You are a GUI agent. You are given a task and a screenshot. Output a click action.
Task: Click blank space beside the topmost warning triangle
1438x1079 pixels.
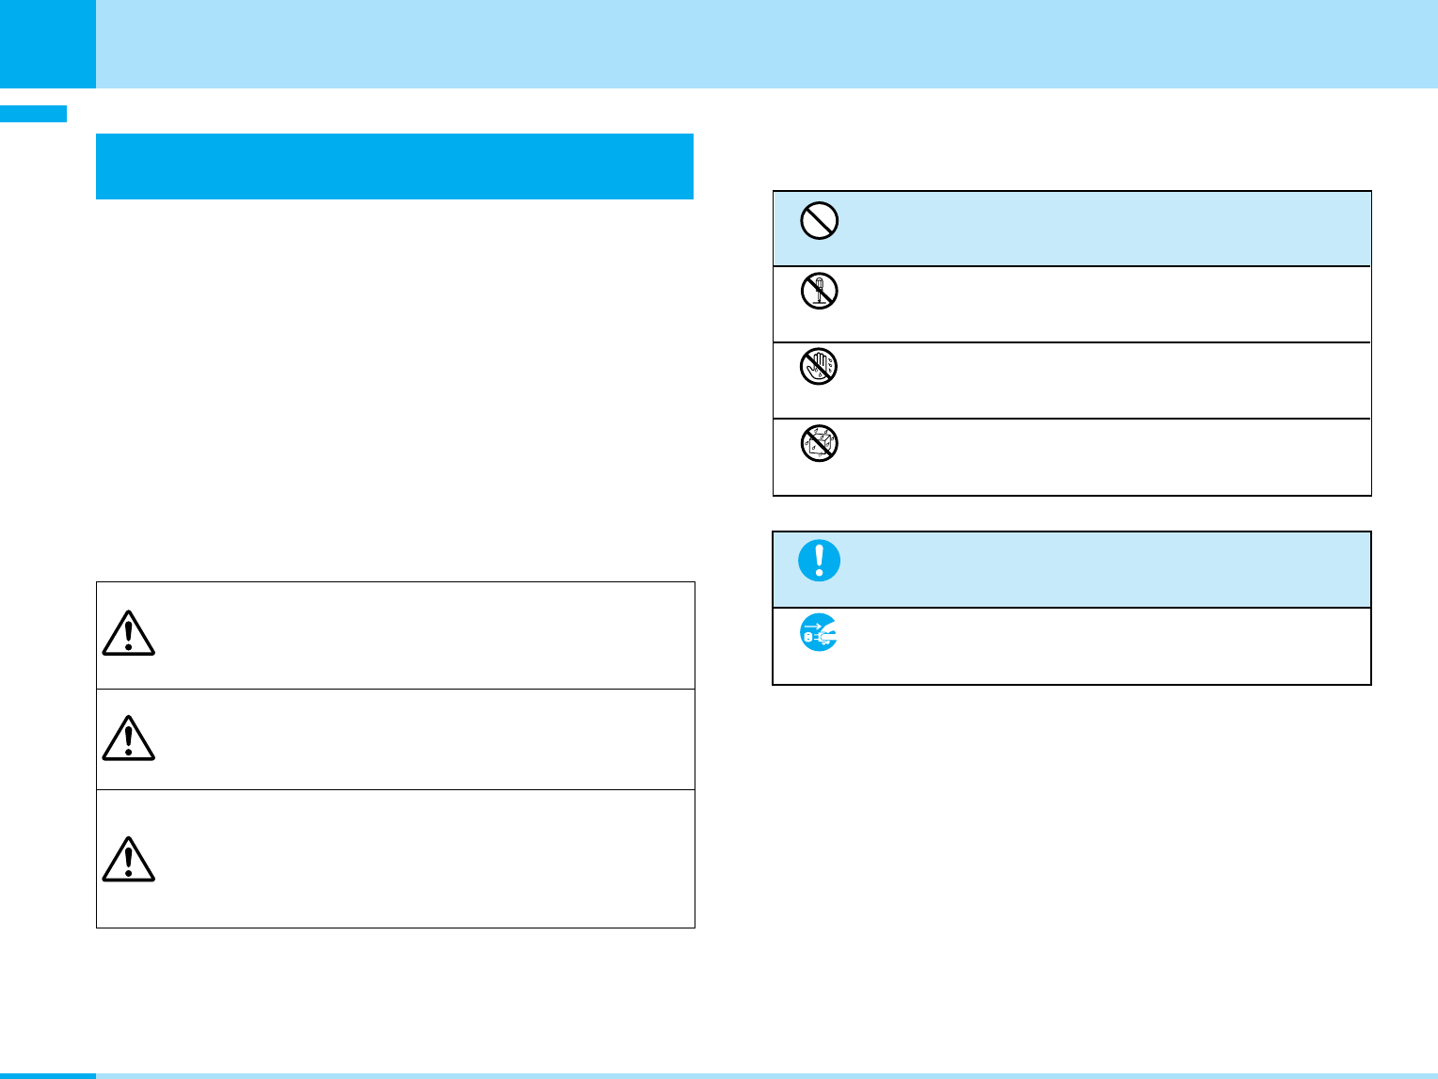coord(423,635)
